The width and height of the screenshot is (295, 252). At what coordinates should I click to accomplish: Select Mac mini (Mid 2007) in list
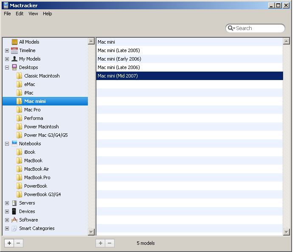(189, 76)
